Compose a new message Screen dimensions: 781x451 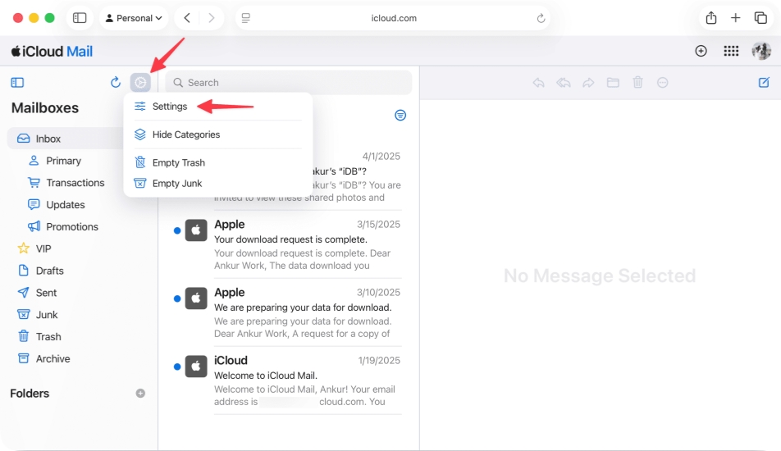(x=764, y=83)
